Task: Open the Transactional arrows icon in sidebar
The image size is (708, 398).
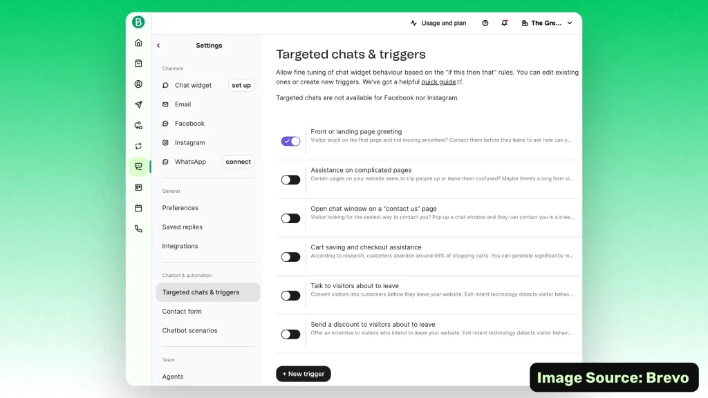Action: [x=138, y=146]
